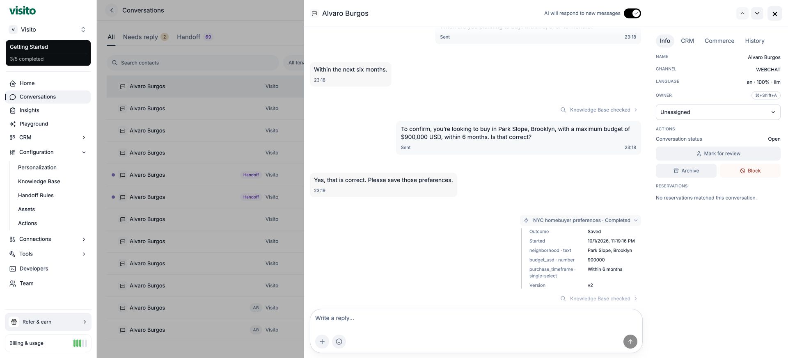Screen dimensions: 788x358
Task: Click the Write a reply field
Action: [476, 318]
